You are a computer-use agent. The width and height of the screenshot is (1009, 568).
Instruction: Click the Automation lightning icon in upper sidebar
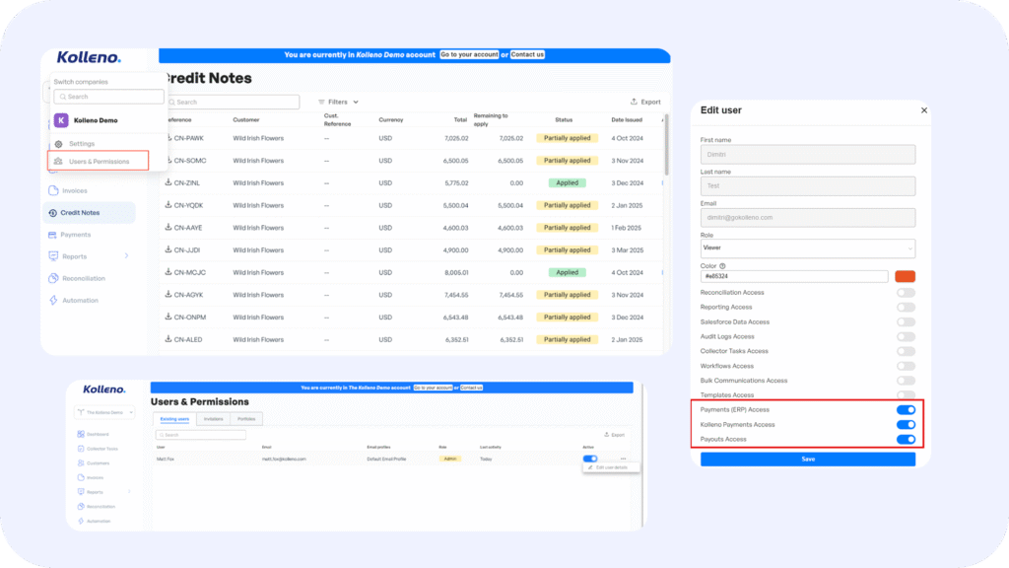(x=52, y=300)
